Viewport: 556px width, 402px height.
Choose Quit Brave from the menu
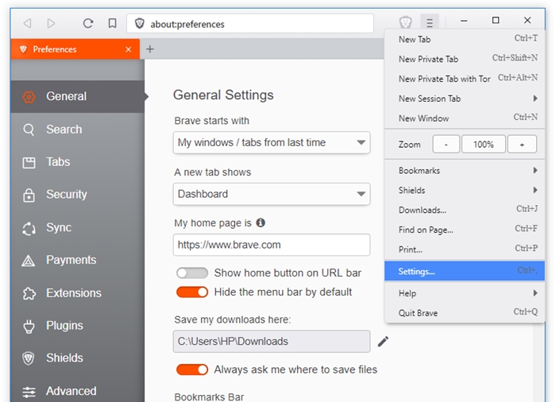tap(465, 313)
